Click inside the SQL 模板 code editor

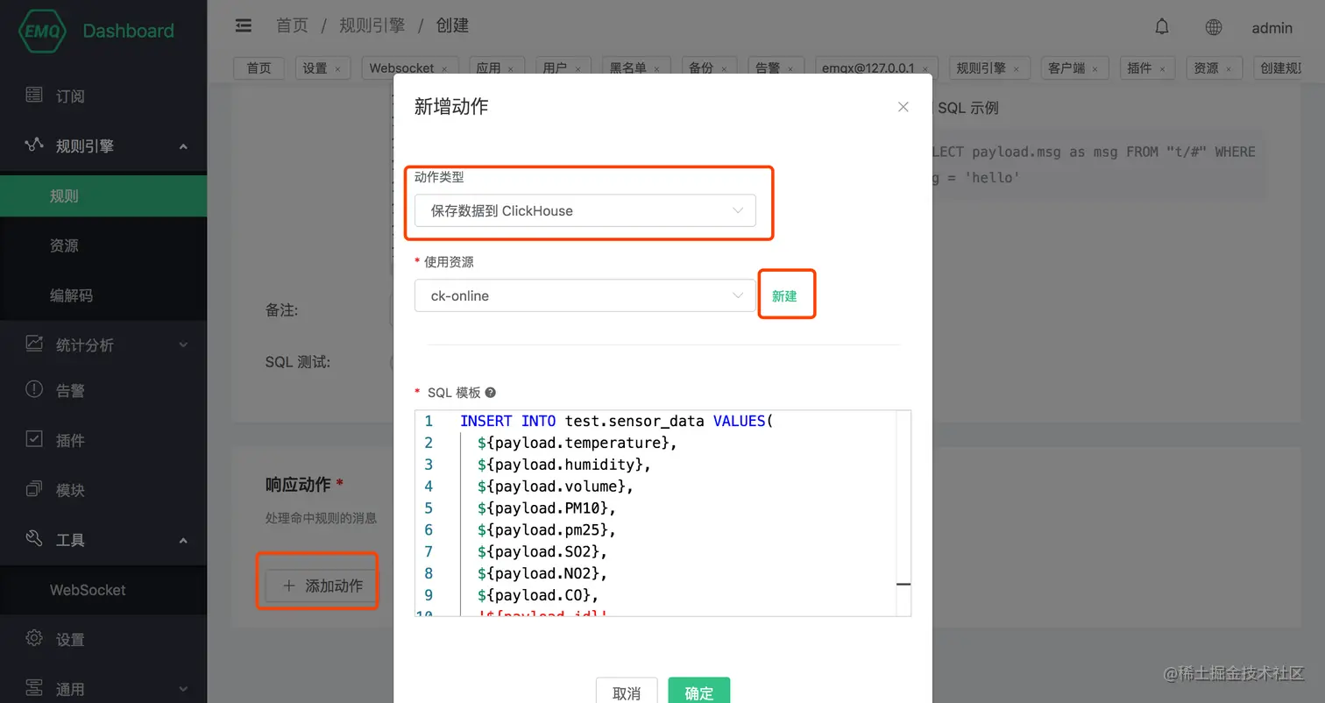pyautogui.click(x=662, y=513)
